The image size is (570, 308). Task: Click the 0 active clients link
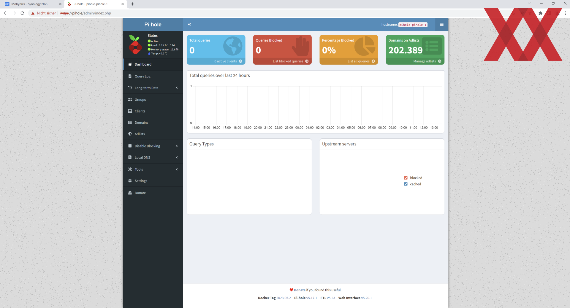[226, 61]
